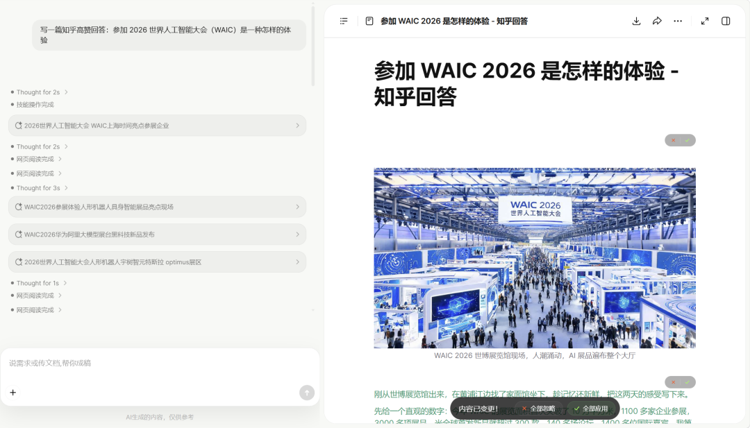The width and height of the screenshot is (750, 428).
Task: Expand the document to fullscreen
Action: [x=705, y=21]
